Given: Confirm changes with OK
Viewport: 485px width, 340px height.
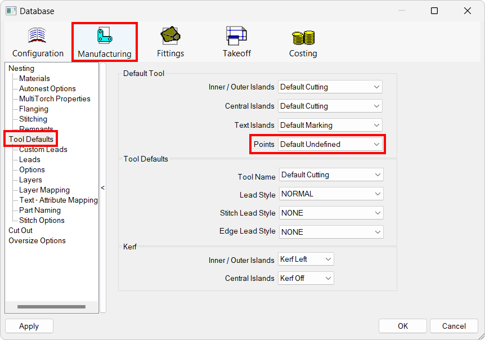Looking at the screenshot, I should (x=402, y=326).
